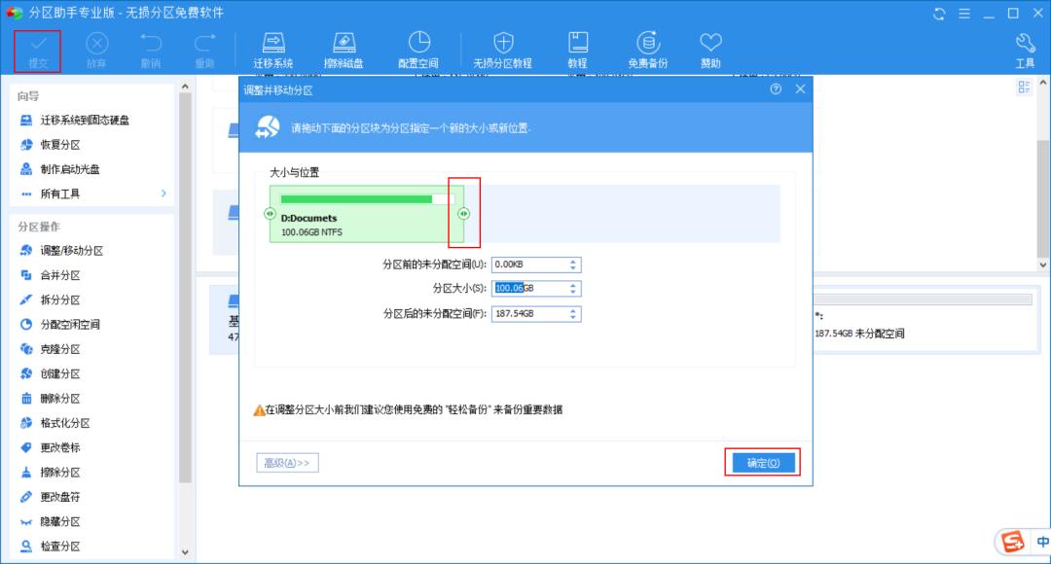The height and width of the screenshot is (564, 1051).
Task: Expand the 所有工具 section
Action: (58, 193)
